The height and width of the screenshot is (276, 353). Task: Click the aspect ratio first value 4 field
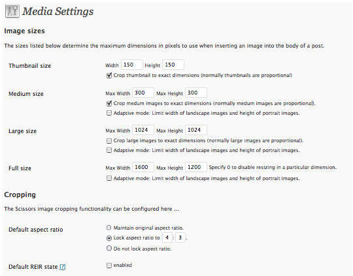pos(167,238)
